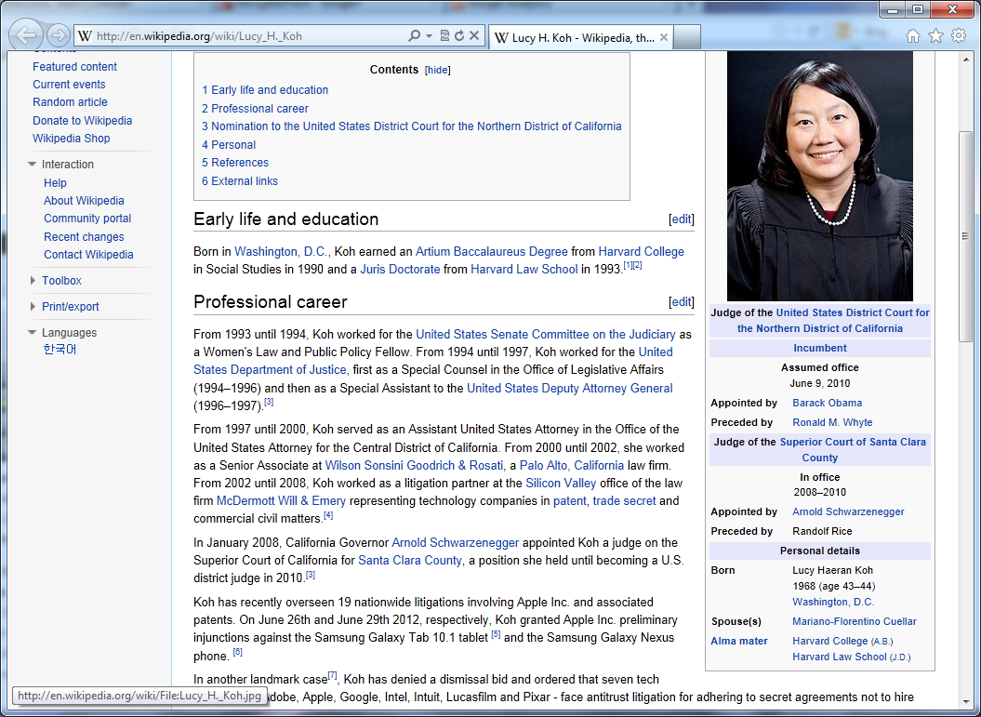
Task: View Recent changes
Action: point(84,236)
